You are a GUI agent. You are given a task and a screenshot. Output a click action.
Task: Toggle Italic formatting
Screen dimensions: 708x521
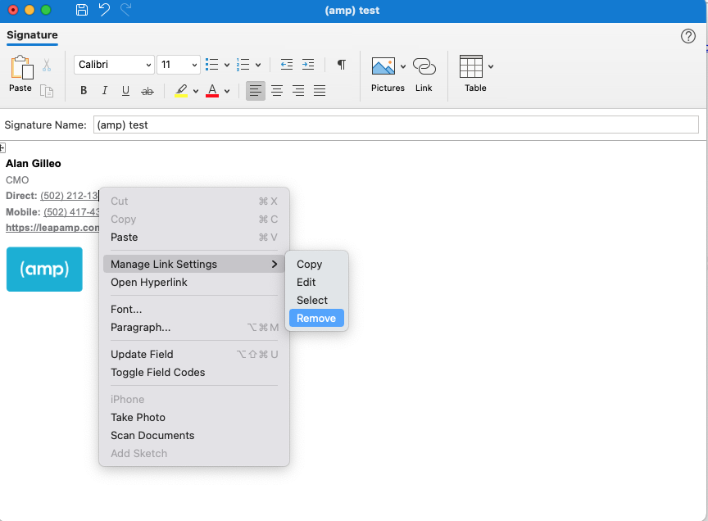[104, 90]
